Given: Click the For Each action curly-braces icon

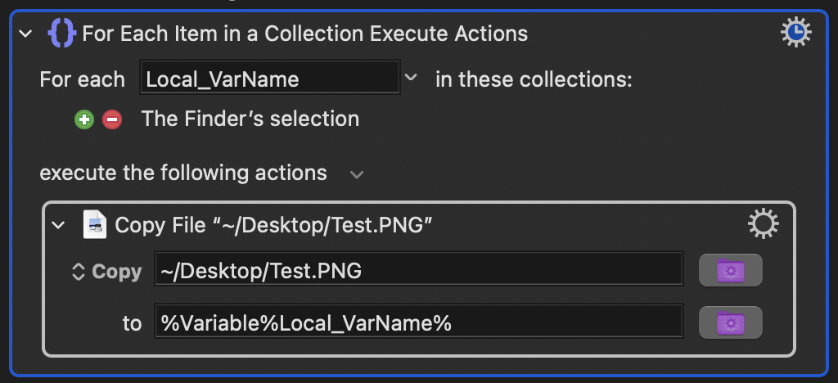Looking at the screenshot, I should coord(61,34).
